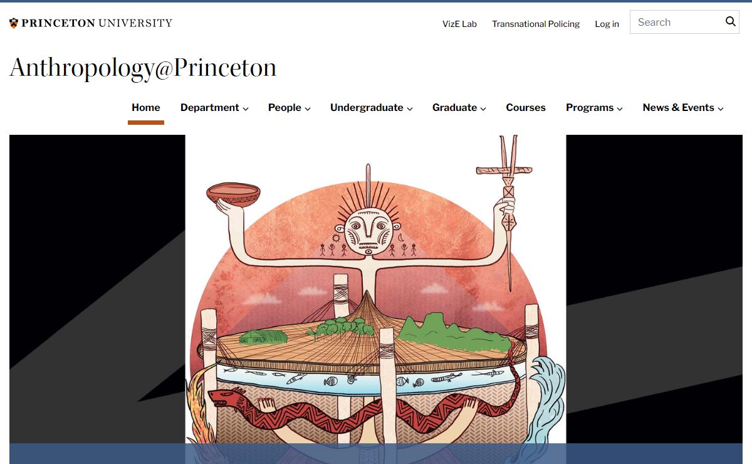The width and height of the screenshot is (752, 464).
Task: Expand the Department menu chevron
Action: (246, 108)
